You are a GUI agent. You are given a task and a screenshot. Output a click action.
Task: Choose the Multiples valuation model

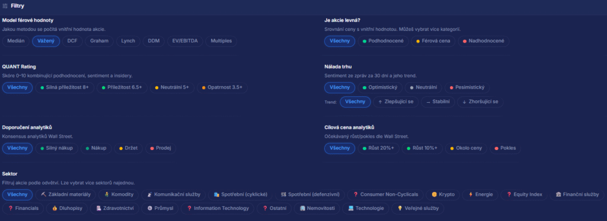click(222, 41)
